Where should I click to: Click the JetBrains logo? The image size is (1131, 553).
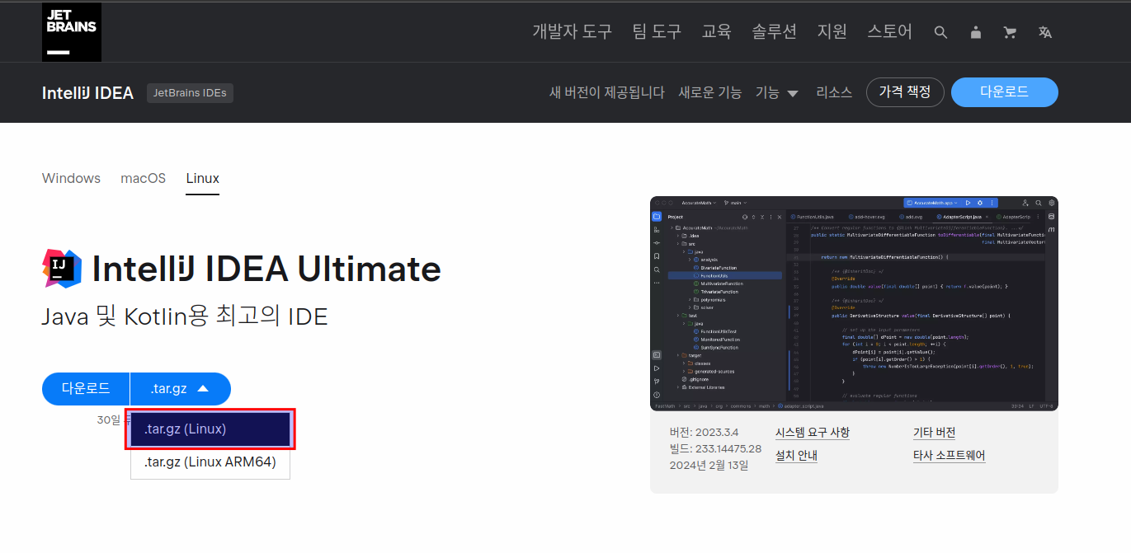coord(72,32)
